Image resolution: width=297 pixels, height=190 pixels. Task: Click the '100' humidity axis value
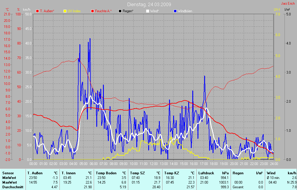click(18, 14)
